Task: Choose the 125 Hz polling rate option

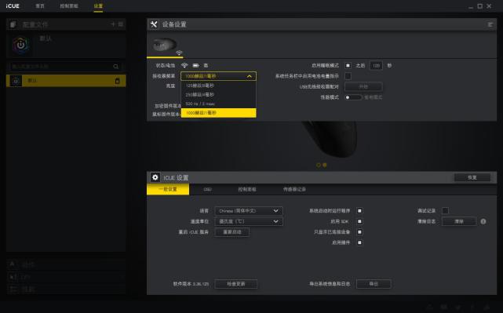Action: pos(218,86)
